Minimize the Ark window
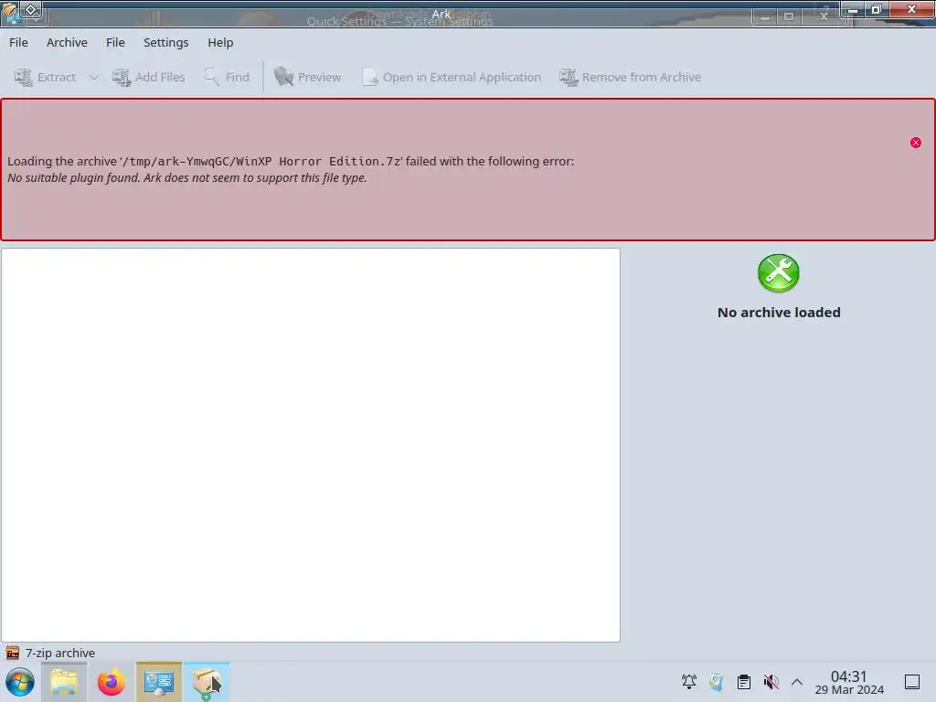This screenshot has height=702, width=936. (x=853, y=9)
